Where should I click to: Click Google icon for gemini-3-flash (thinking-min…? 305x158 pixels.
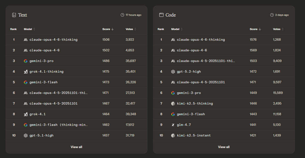[x=25, y=125]
